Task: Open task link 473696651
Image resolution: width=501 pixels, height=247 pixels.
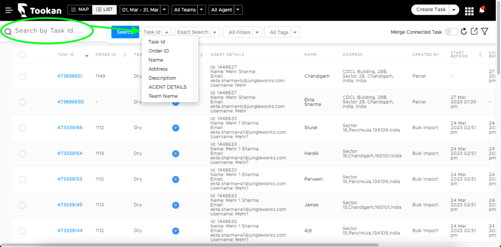Action: pos(69,76)
